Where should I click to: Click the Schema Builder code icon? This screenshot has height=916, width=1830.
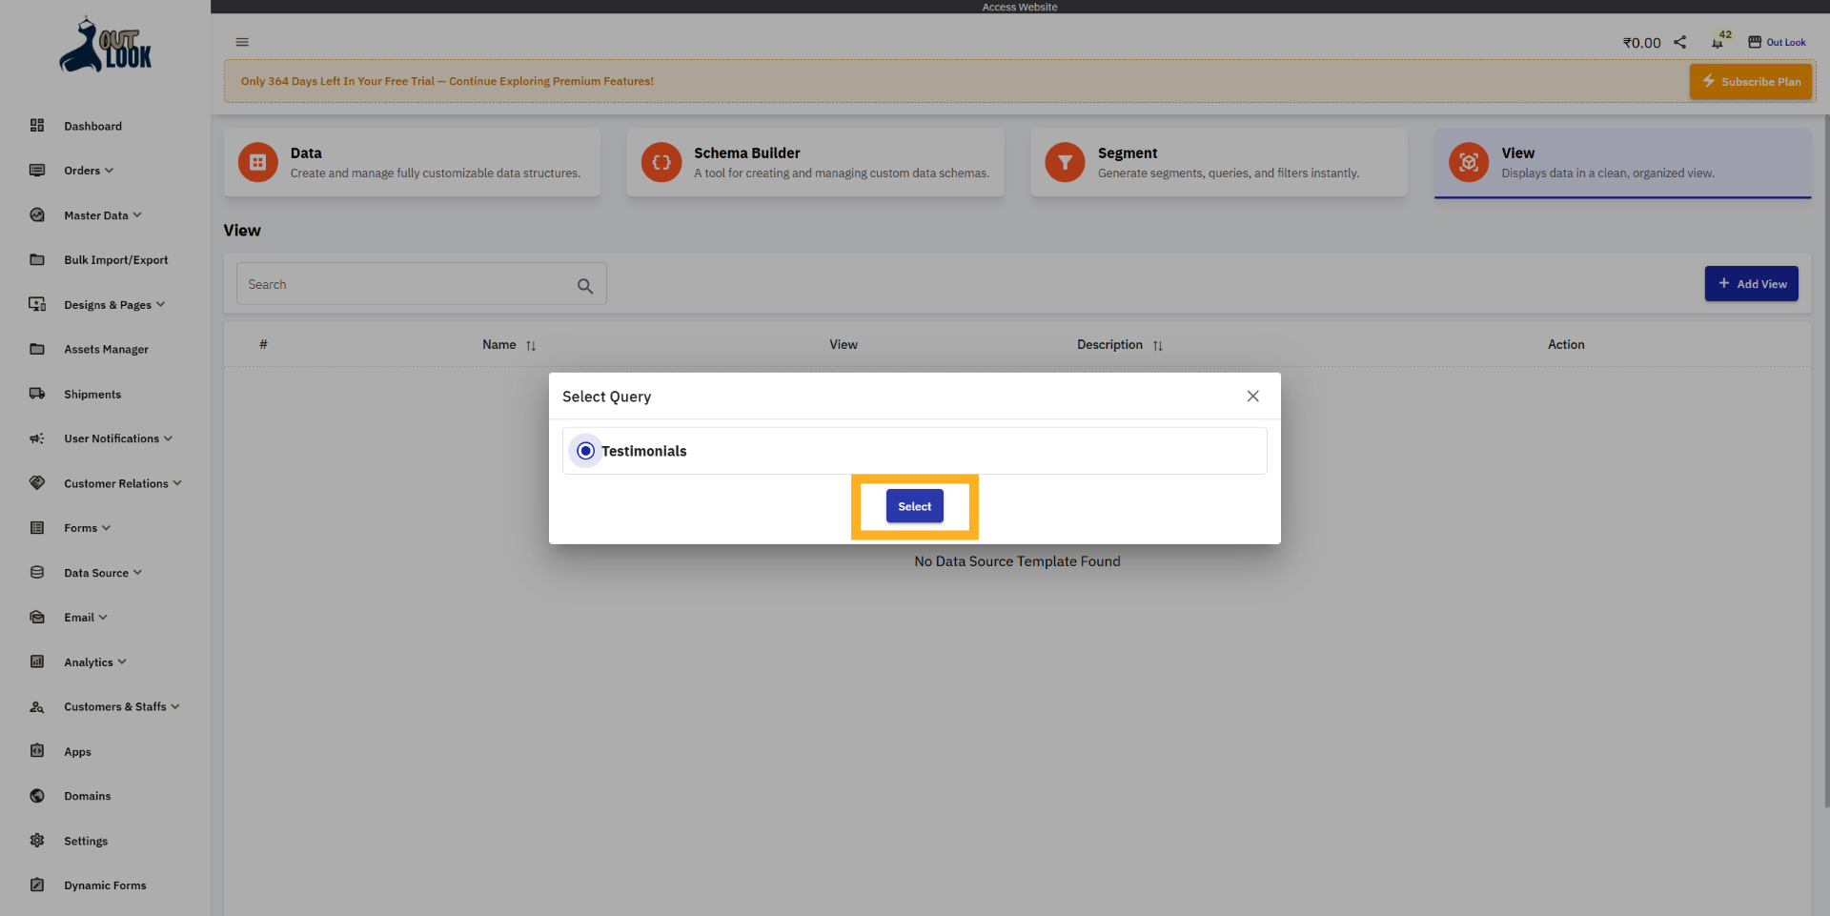661,162
